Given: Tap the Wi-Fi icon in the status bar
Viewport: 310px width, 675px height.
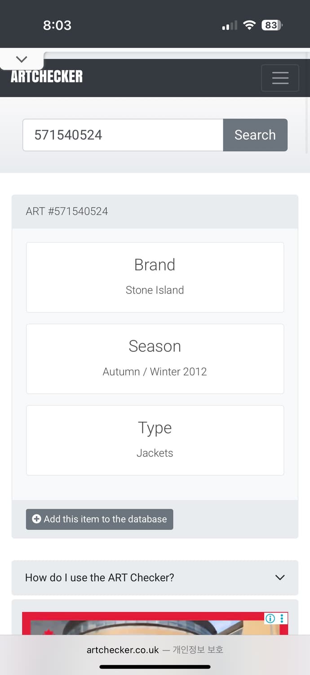Looking at the screenshot, I should (249, 25).
